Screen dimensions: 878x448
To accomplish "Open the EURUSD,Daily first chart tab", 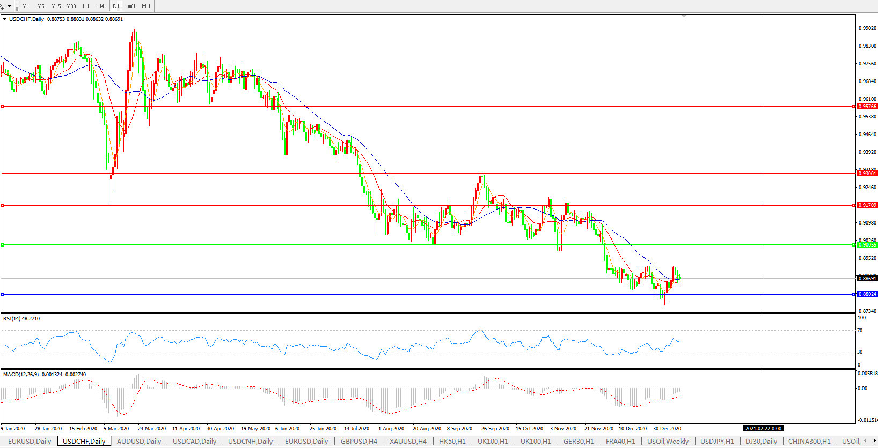I will (x=30, y=442).
